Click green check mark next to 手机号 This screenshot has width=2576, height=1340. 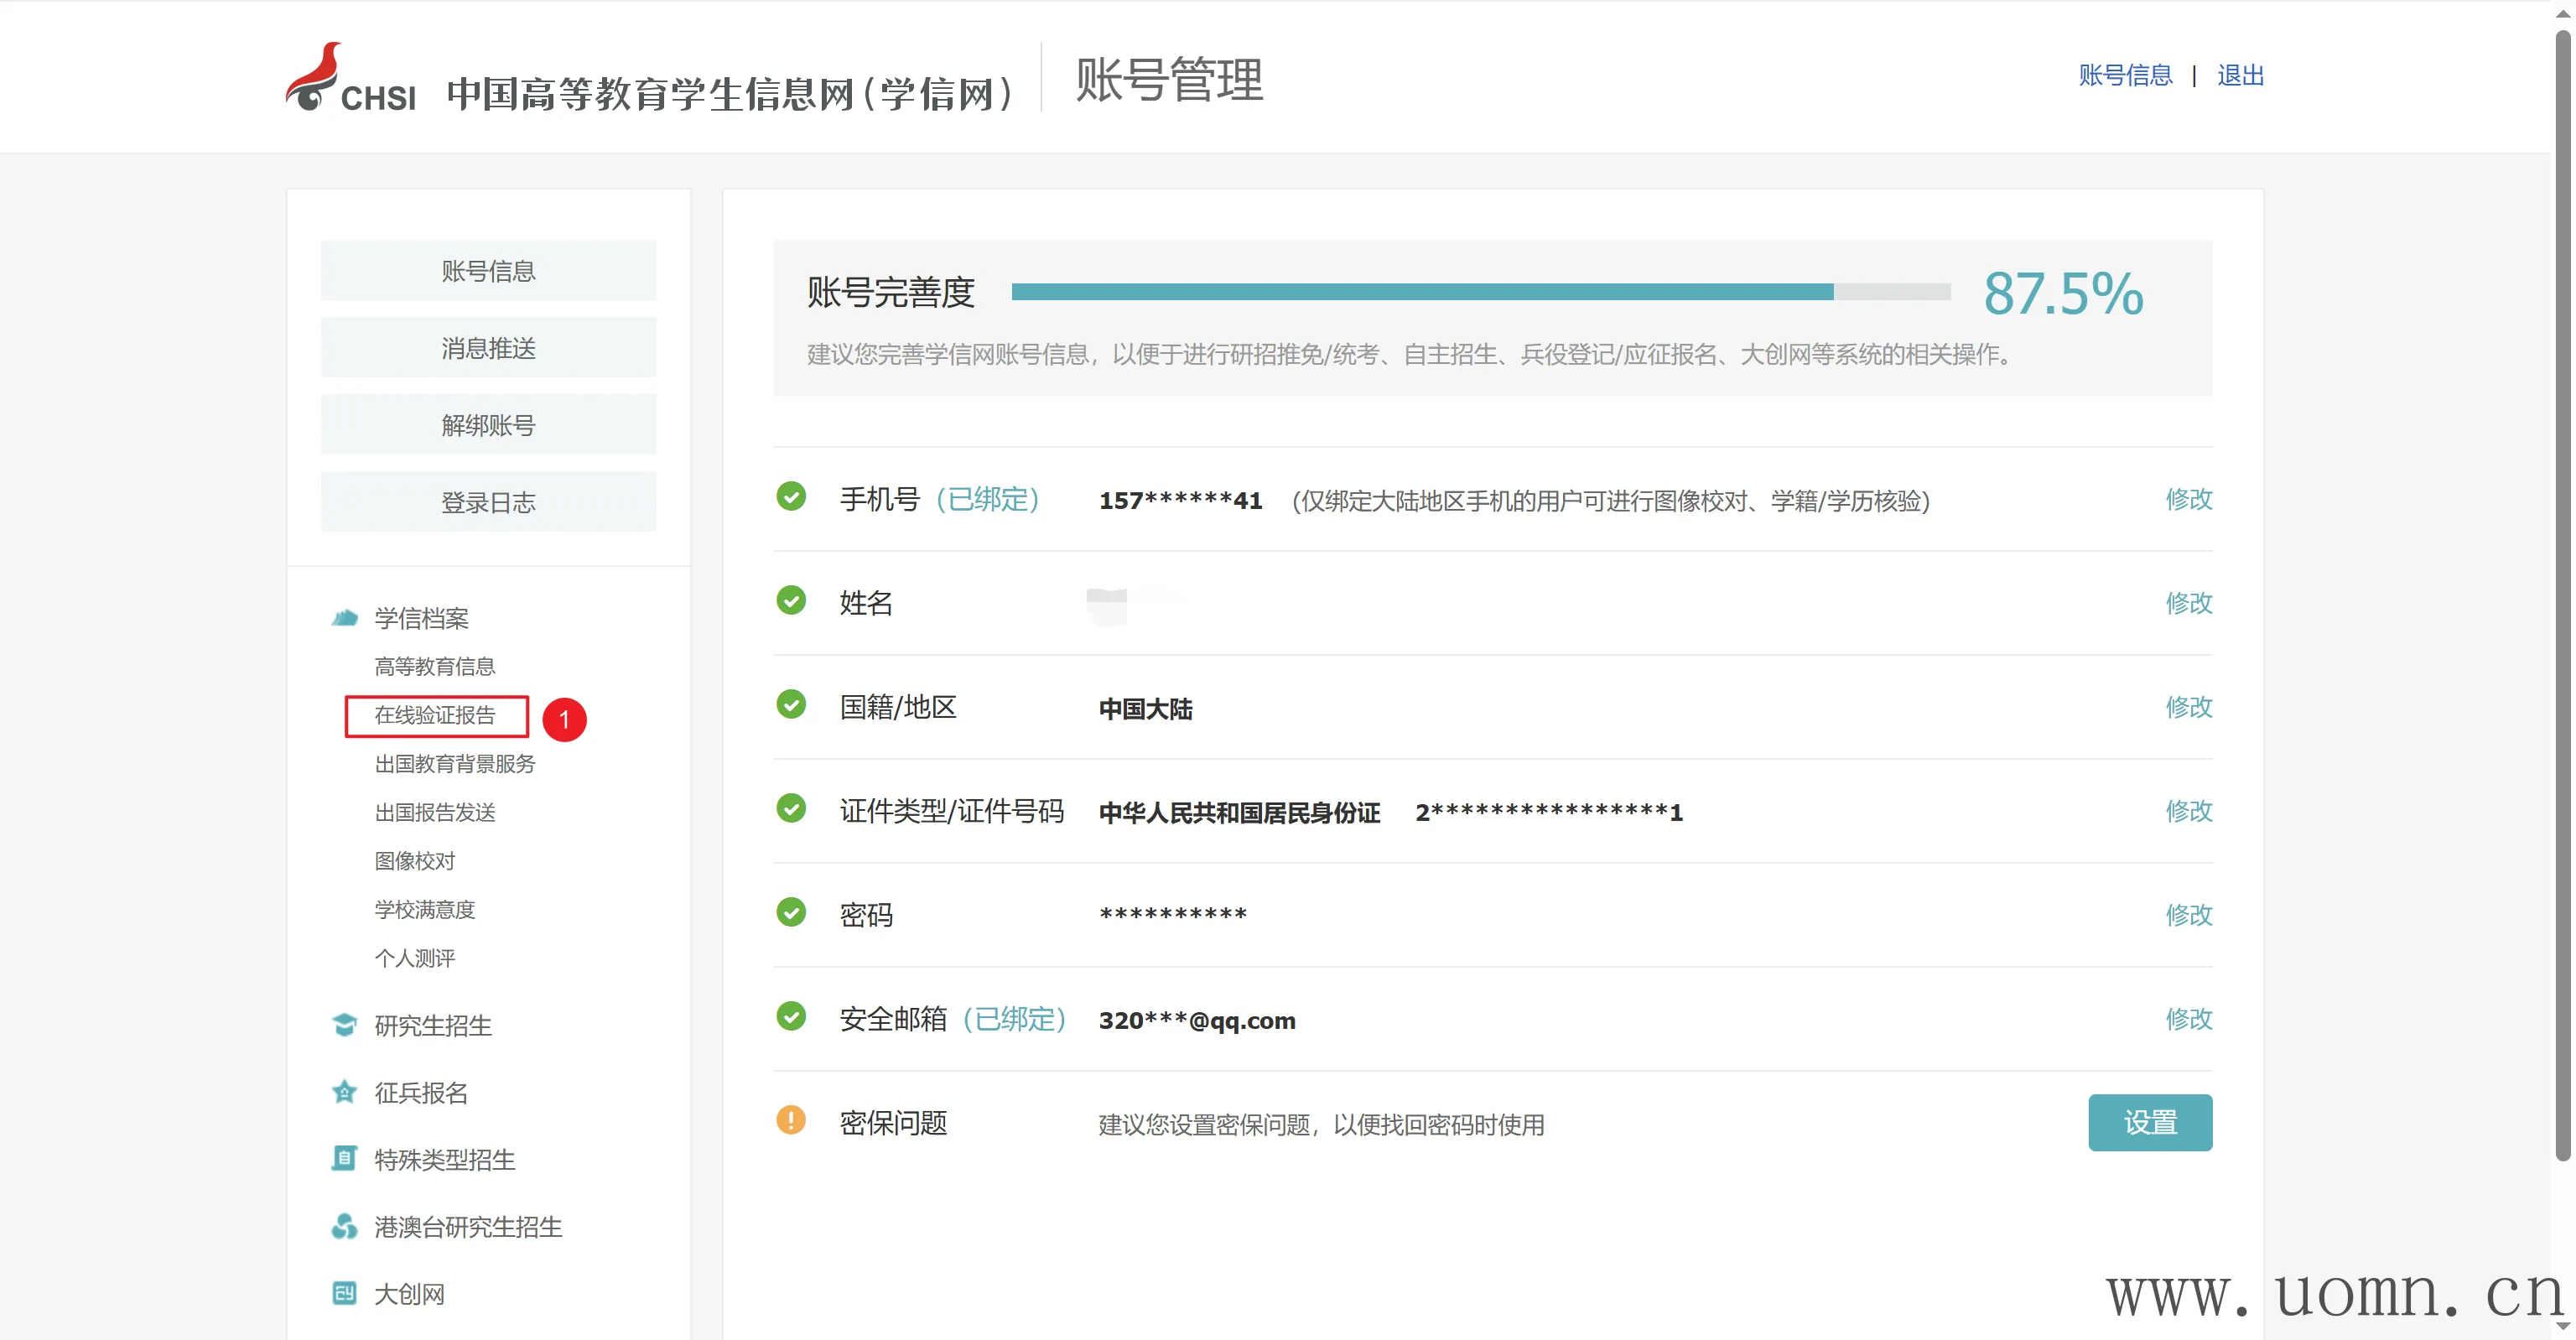[x=791, y=496]
